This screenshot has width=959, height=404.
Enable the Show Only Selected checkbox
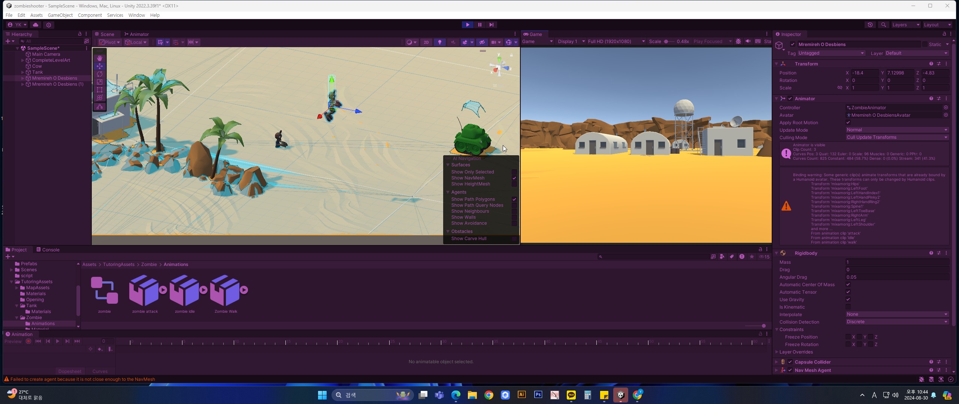(514, 172)
